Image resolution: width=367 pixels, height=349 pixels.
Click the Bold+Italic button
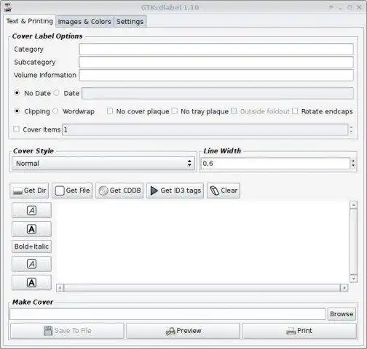[x=31, y=246]
